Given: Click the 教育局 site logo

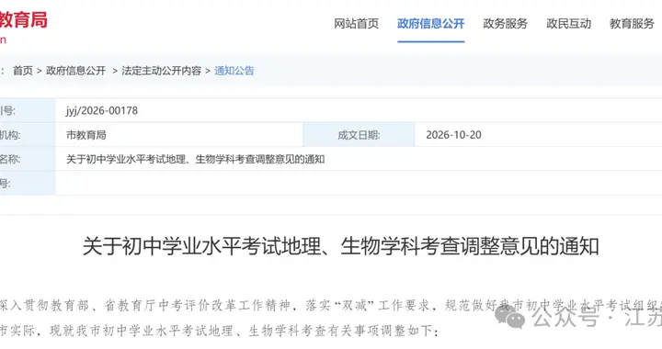Looking at the screenshot, I should point(23,20).
